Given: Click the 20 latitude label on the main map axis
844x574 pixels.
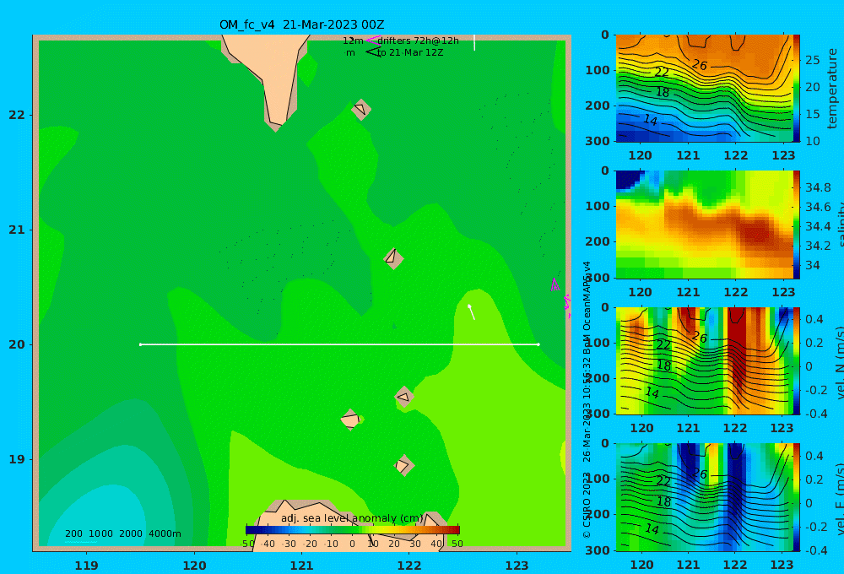Looking at the screenshot, I should click(17, 344).
